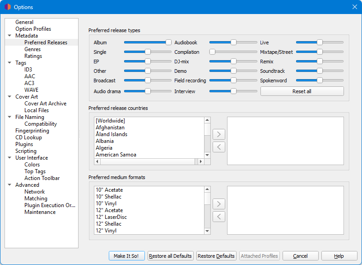Screen dimensions: 362x265
Task: Select Albania in the countries list
Action: [x=105, y=141]
